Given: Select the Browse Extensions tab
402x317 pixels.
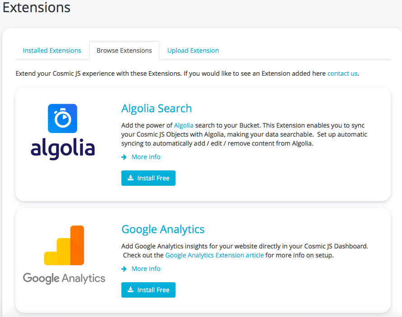Looking at the screenshot, I should [x=124, y=51].
